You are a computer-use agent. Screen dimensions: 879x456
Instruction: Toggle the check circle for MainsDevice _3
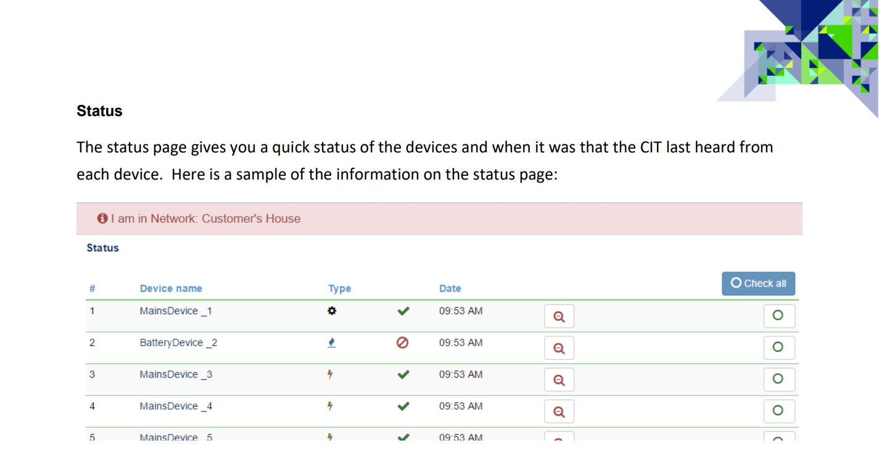778,379
